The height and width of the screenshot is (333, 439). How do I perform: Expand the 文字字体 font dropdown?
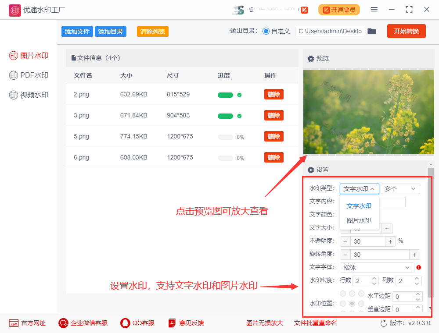[x=377, y=267]
